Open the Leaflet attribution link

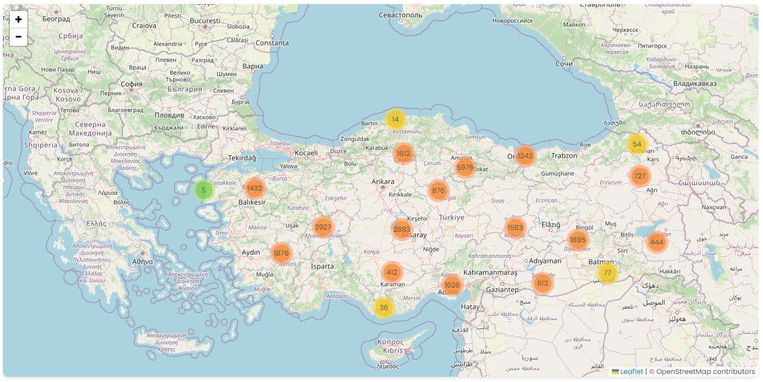(632, 371)
